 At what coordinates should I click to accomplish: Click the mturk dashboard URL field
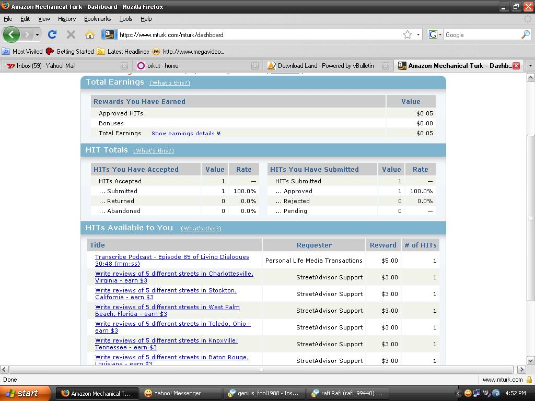click(x=259, y=35)
